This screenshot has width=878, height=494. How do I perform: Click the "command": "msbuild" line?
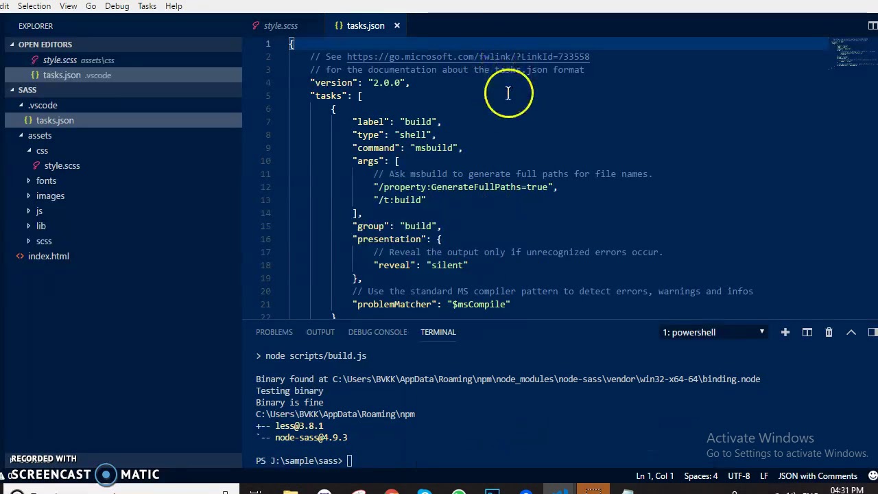coord(407,148)
